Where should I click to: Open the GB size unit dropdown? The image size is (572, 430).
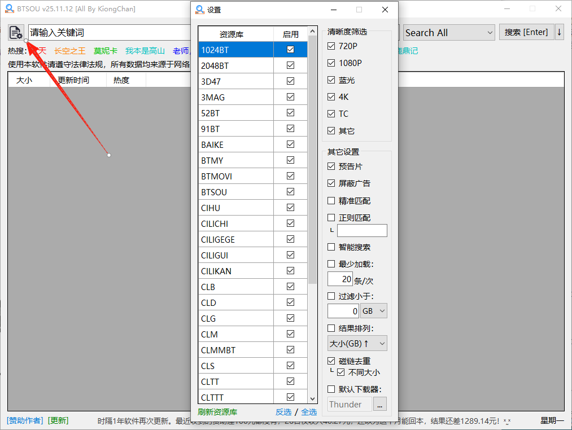374,311
